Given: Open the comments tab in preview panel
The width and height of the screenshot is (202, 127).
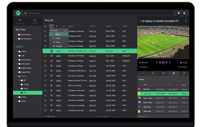Looking at the screenshot, I should 163,73.
